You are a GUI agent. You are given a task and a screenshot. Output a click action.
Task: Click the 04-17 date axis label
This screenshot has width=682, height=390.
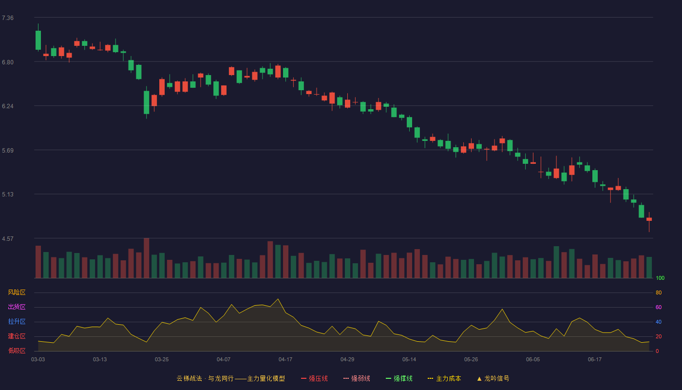click(x=285, y=359)
